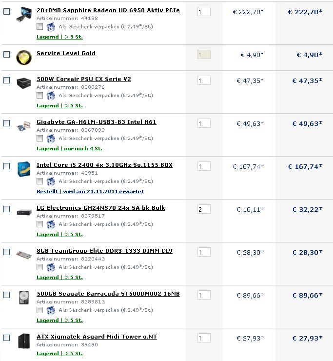The height and width of the screenshot is (361, 333).
Task: Select the Sapphire Radeon HD 6950 row checkbox
Action: click(6, 11)
